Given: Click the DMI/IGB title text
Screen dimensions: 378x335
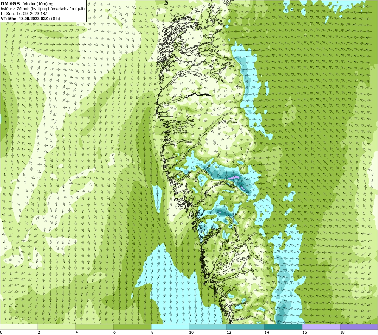Looking at the screenshot, I should pos(10,4).
